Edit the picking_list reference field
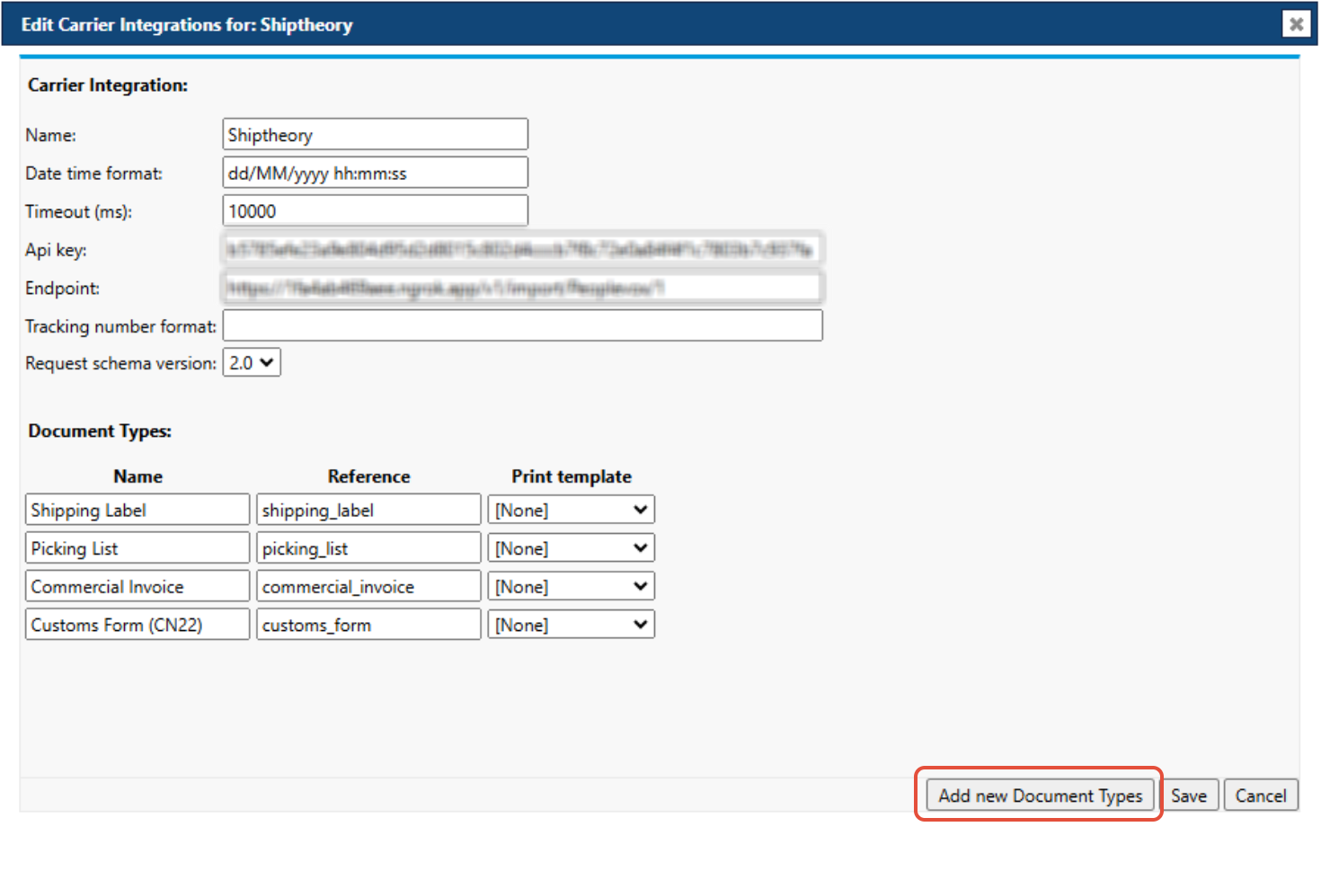 [x=368, y=548]
